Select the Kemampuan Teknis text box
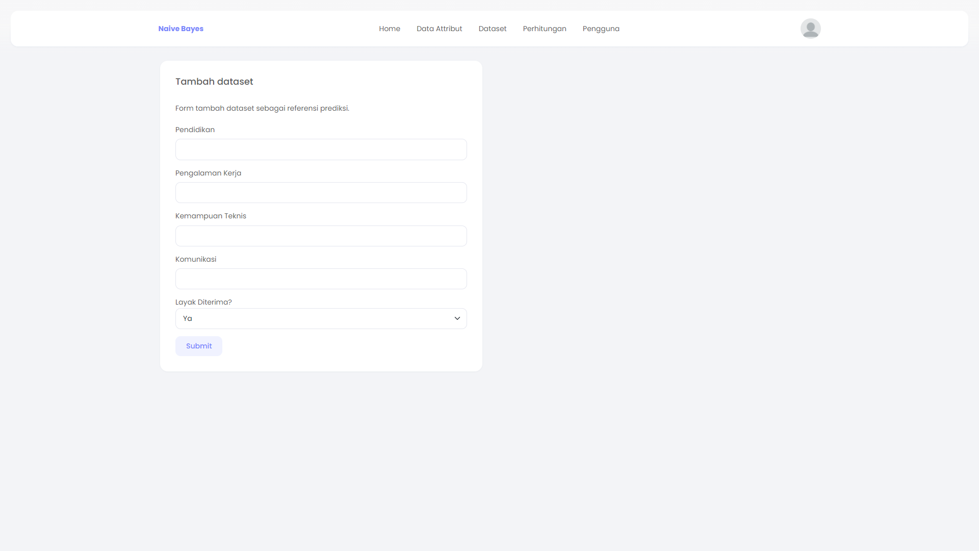 (x=321, y=236)
